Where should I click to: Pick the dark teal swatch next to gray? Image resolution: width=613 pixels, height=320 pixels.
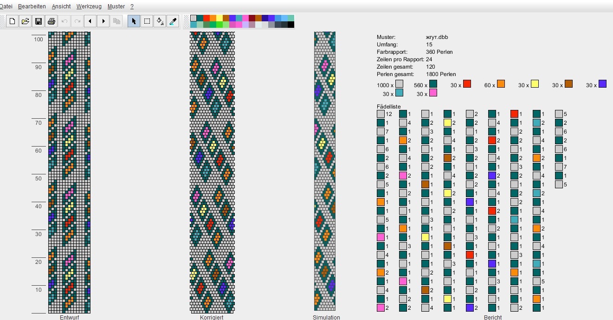200,18
